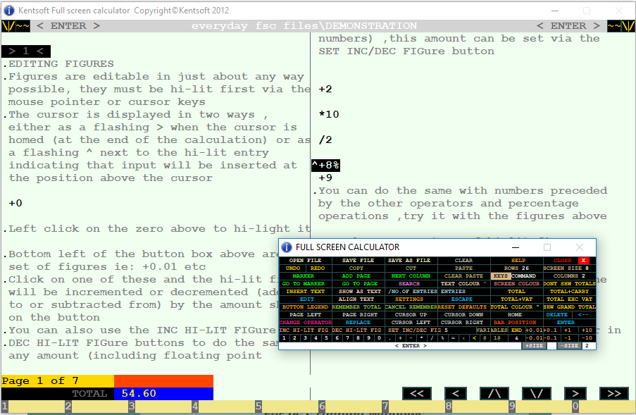Open SET INC/DEC FIG 5 setting
Screen dimensions: 636x415
[430, 330]
